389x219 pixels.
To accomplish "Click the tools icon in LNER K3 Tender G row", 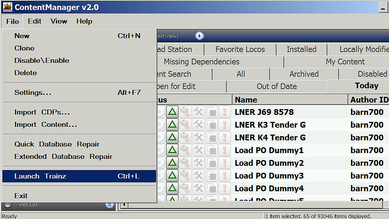I will [199, 125].
